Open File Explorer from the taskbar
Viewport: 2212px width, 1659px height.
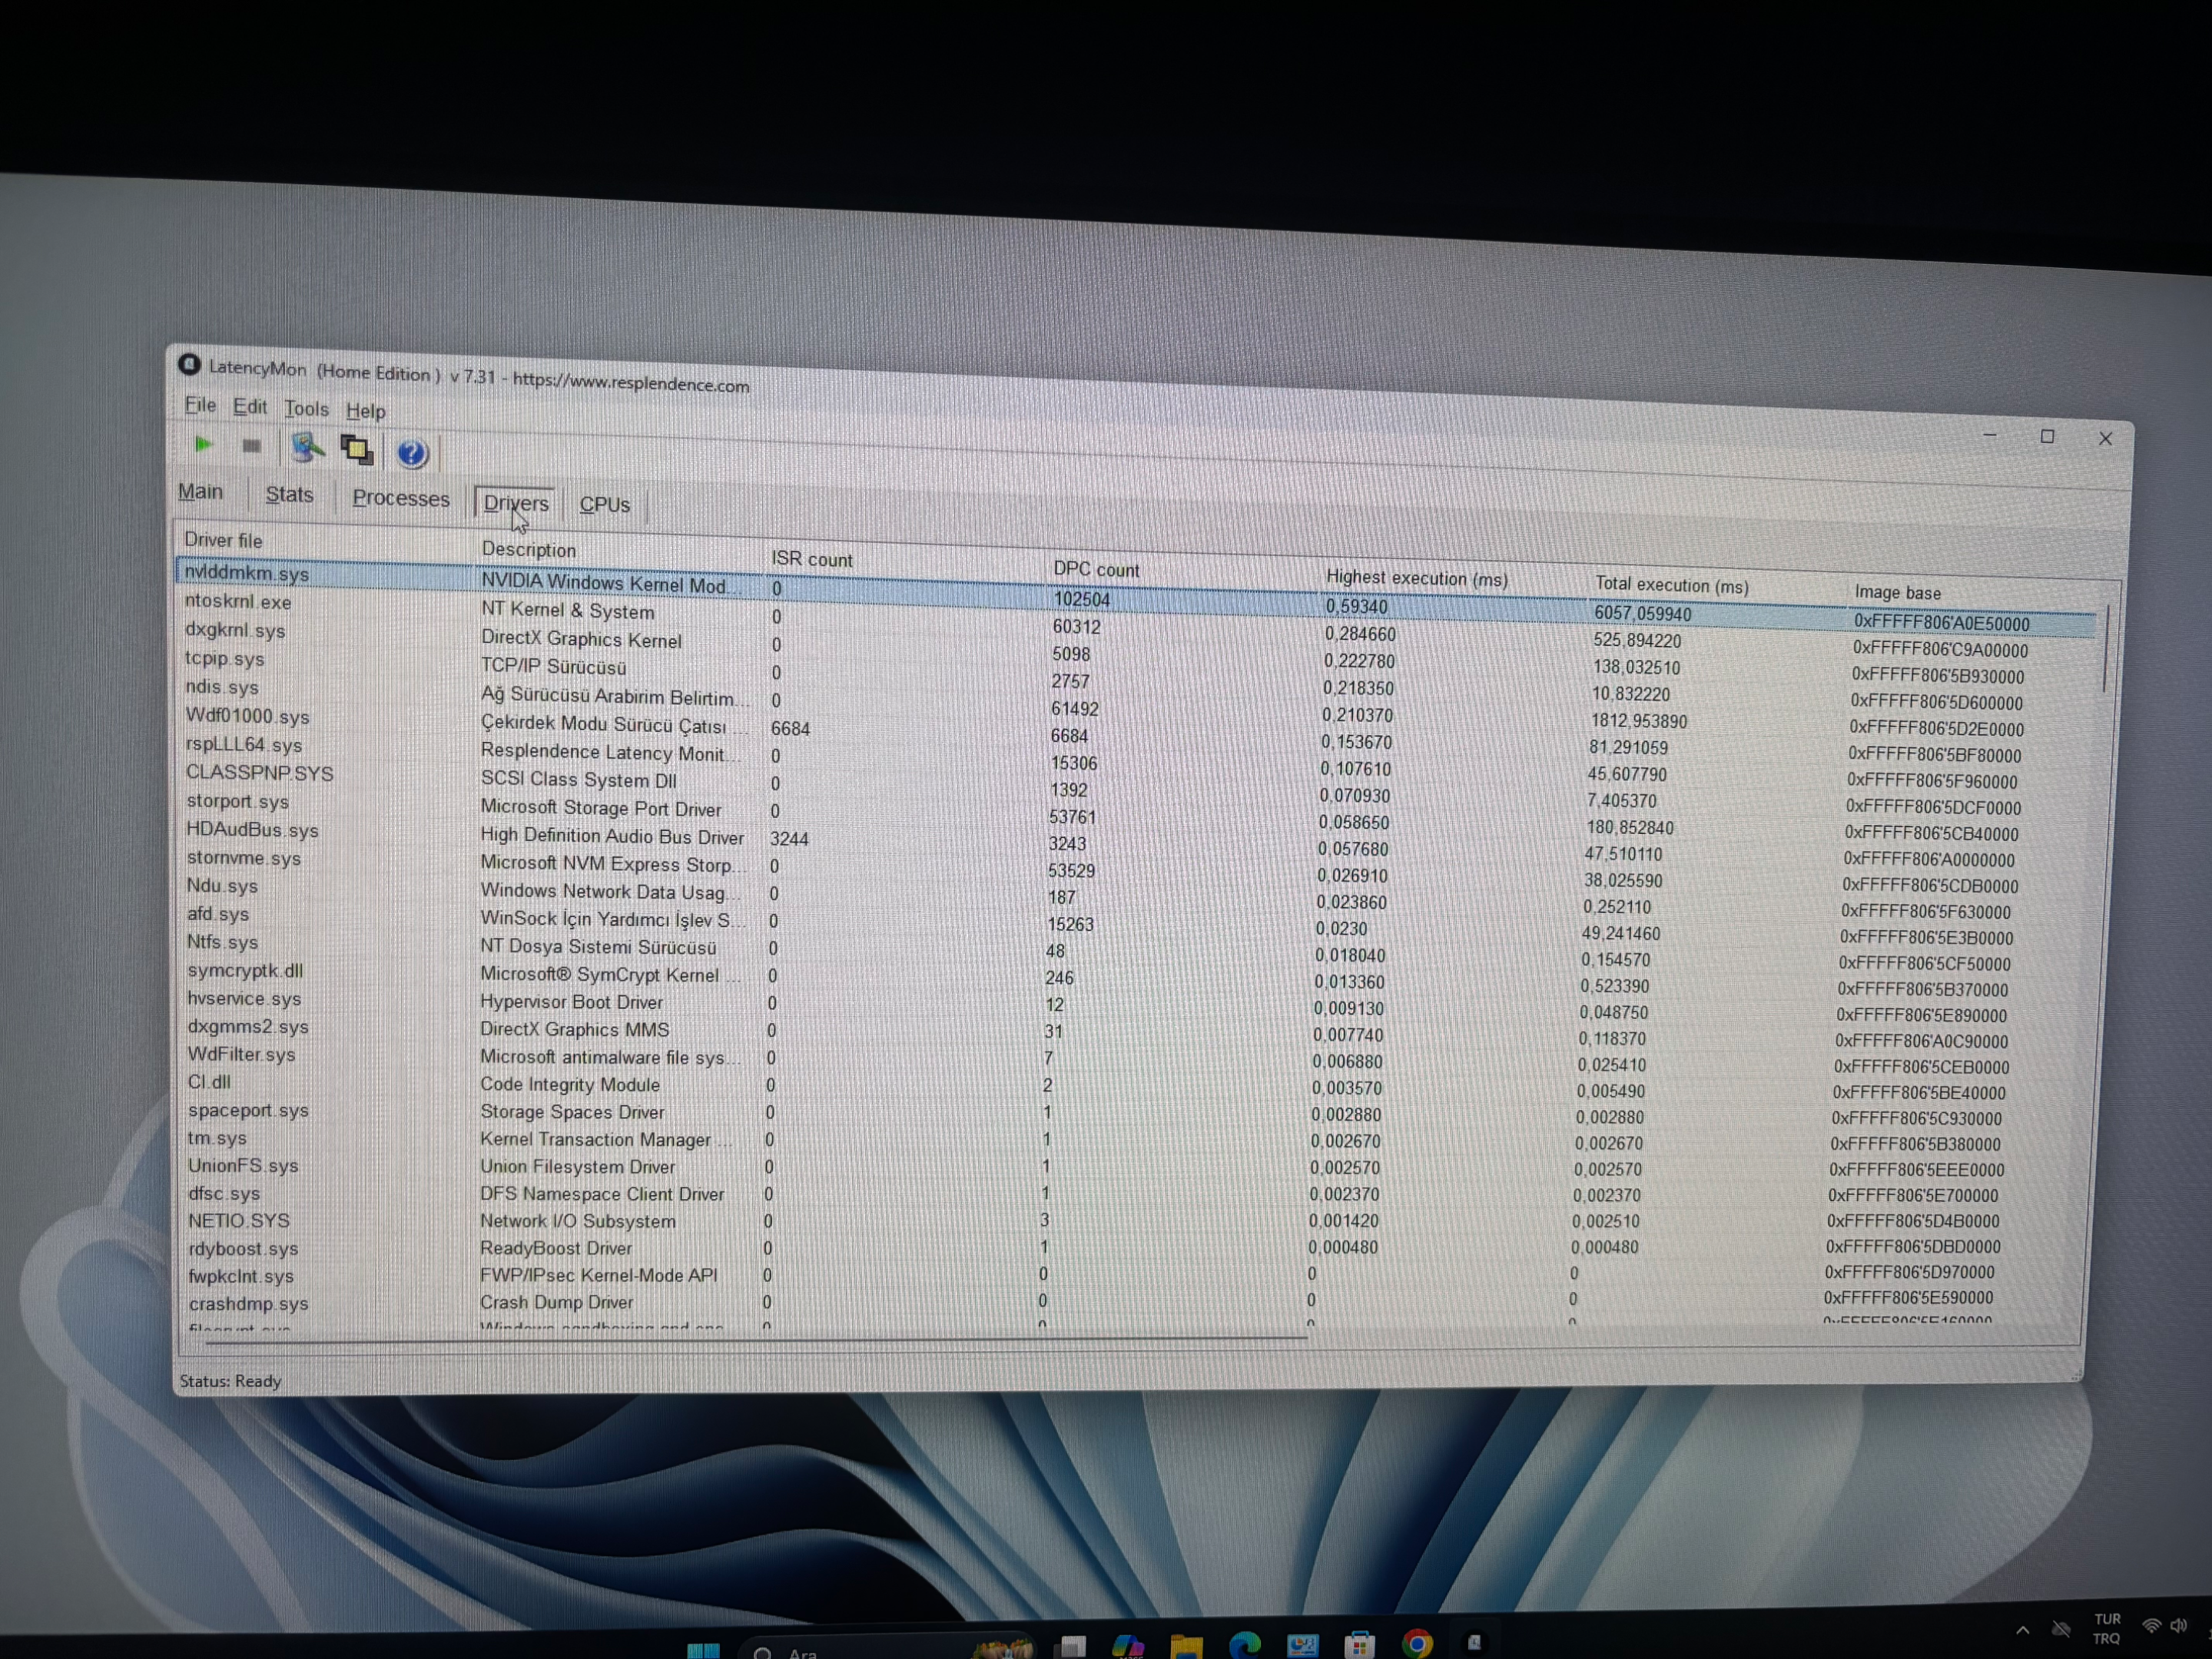pyautogui.click(x=1186, y=1646)
